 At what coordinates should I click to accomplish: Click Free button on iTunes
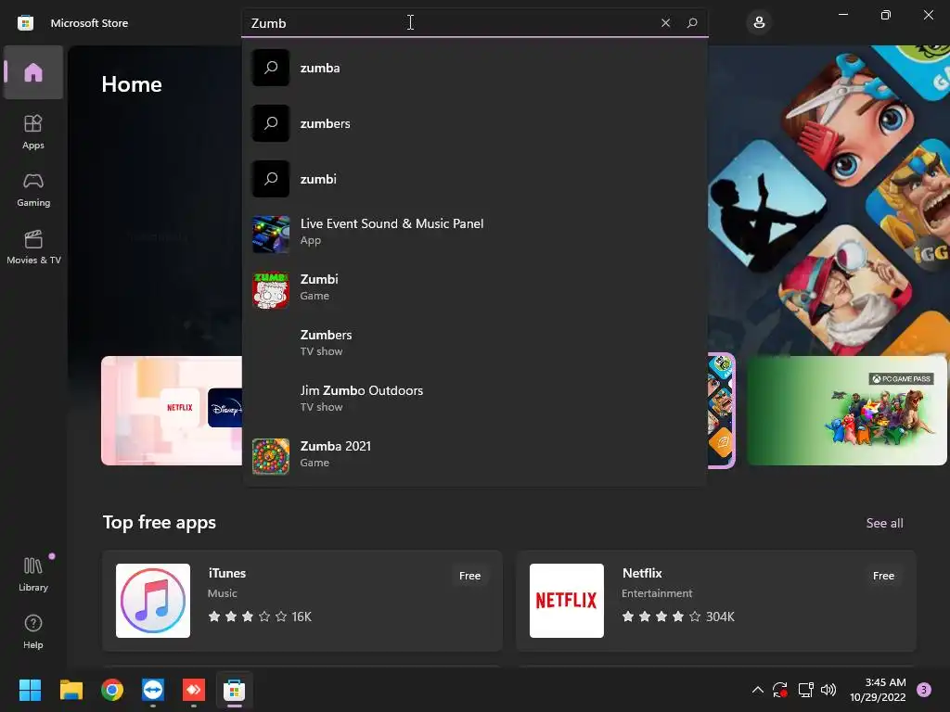[469, 576]
